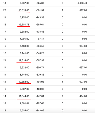Image resolution: width=95 pixels, height=113 pixels.
Task: Click the value 6,067.00
Action: tap(25, 3)
